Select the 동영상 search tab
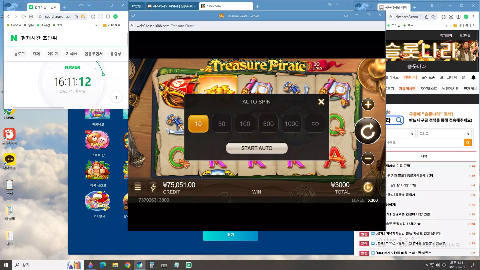This screenshot has width=480, height=270. tap(116, 54)
